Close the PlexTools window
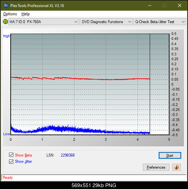Image resolution: width=188 pixels, height=189 pixels. coord(180,6)
